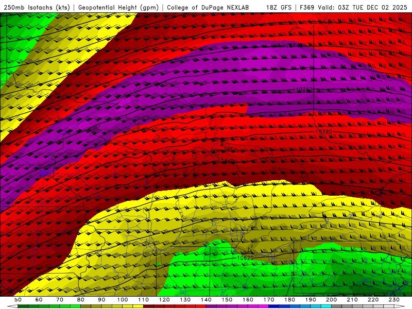Viewport: 412px width, 309px height.
Task: Click the 10380 height contour label
Action: [x=323, y=132]
